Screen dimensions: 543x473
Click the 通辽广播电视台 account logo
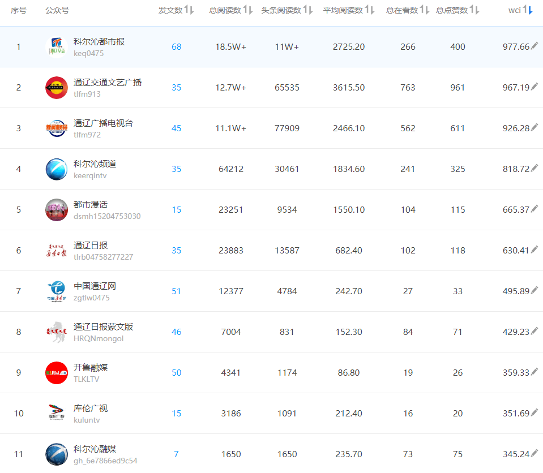(57, 128)
